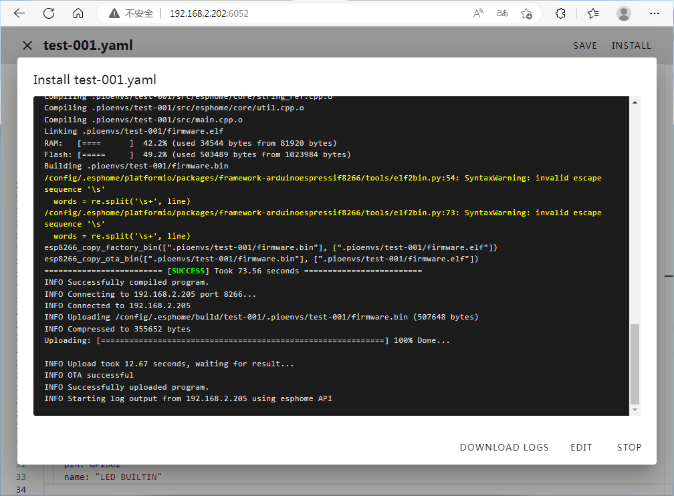The height and width of the screenshot is (496, 674).
Task: Click EDIT in the install dialog
Action: point(582,447)
